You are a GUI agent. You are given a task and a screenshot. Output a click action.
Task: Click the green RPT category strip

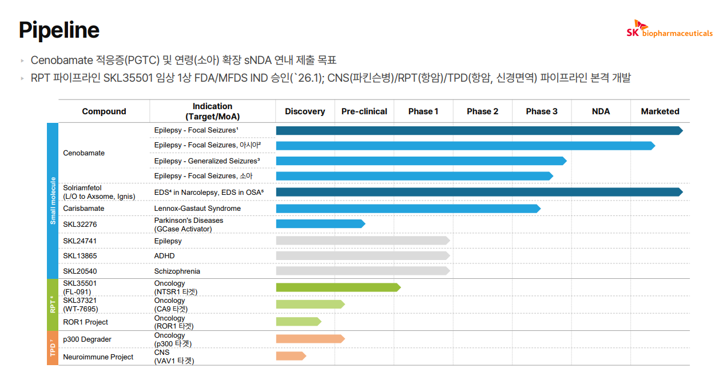pyautogui.click(x=53, y=304)
